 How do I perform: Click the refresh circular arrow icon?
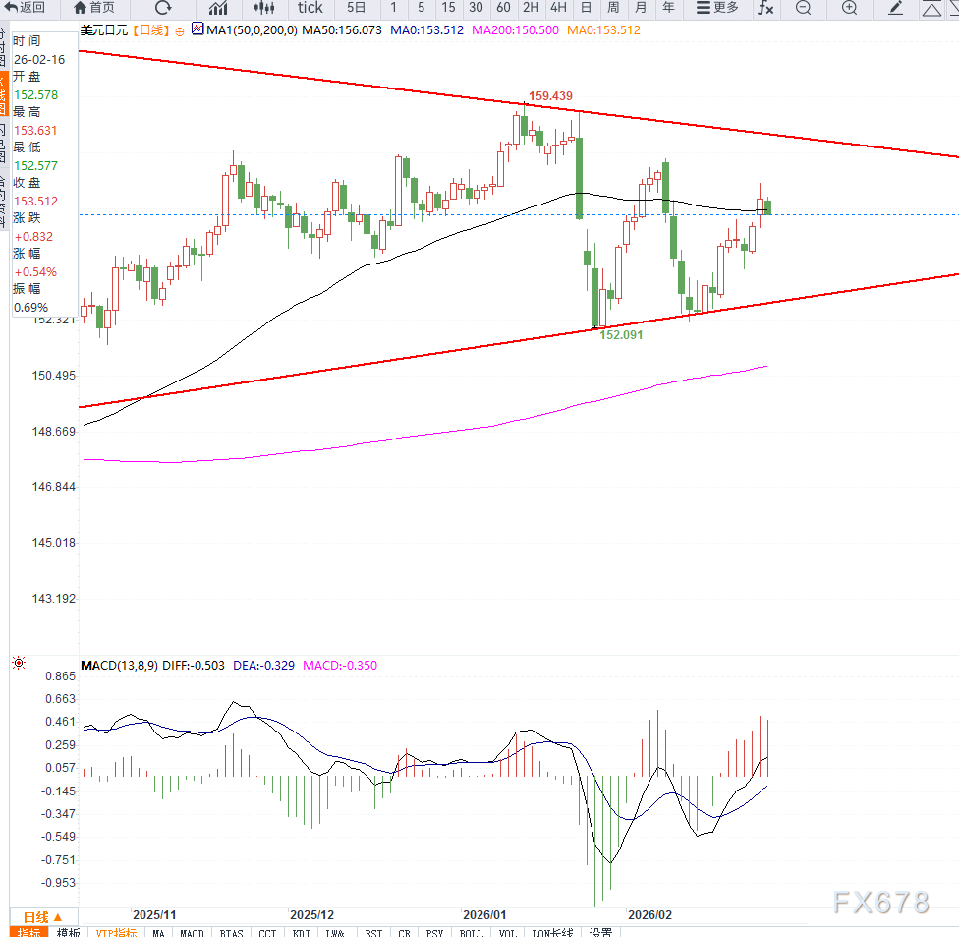click(x=164, y=8)
